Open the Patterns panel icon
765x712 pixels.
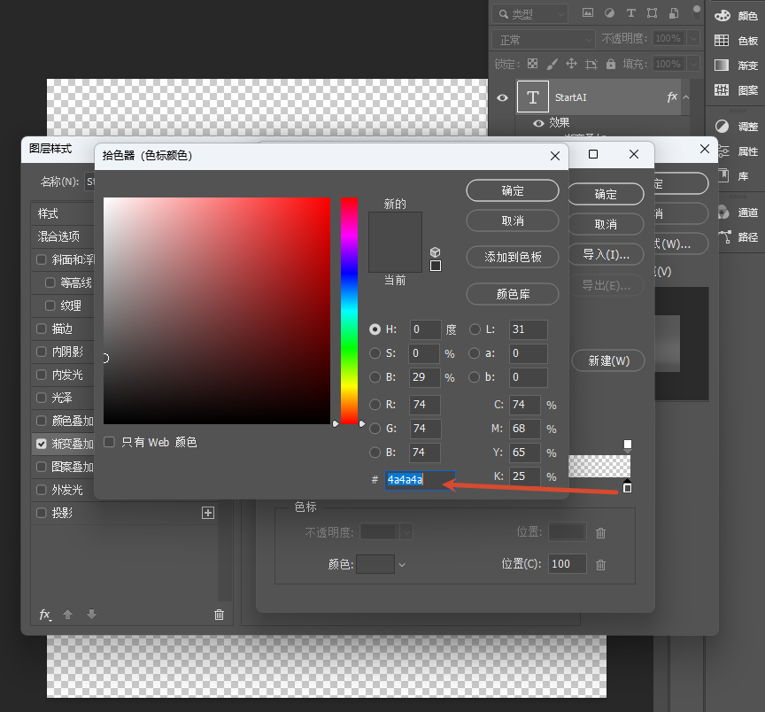pyautogui.click(x=722, y=89)
